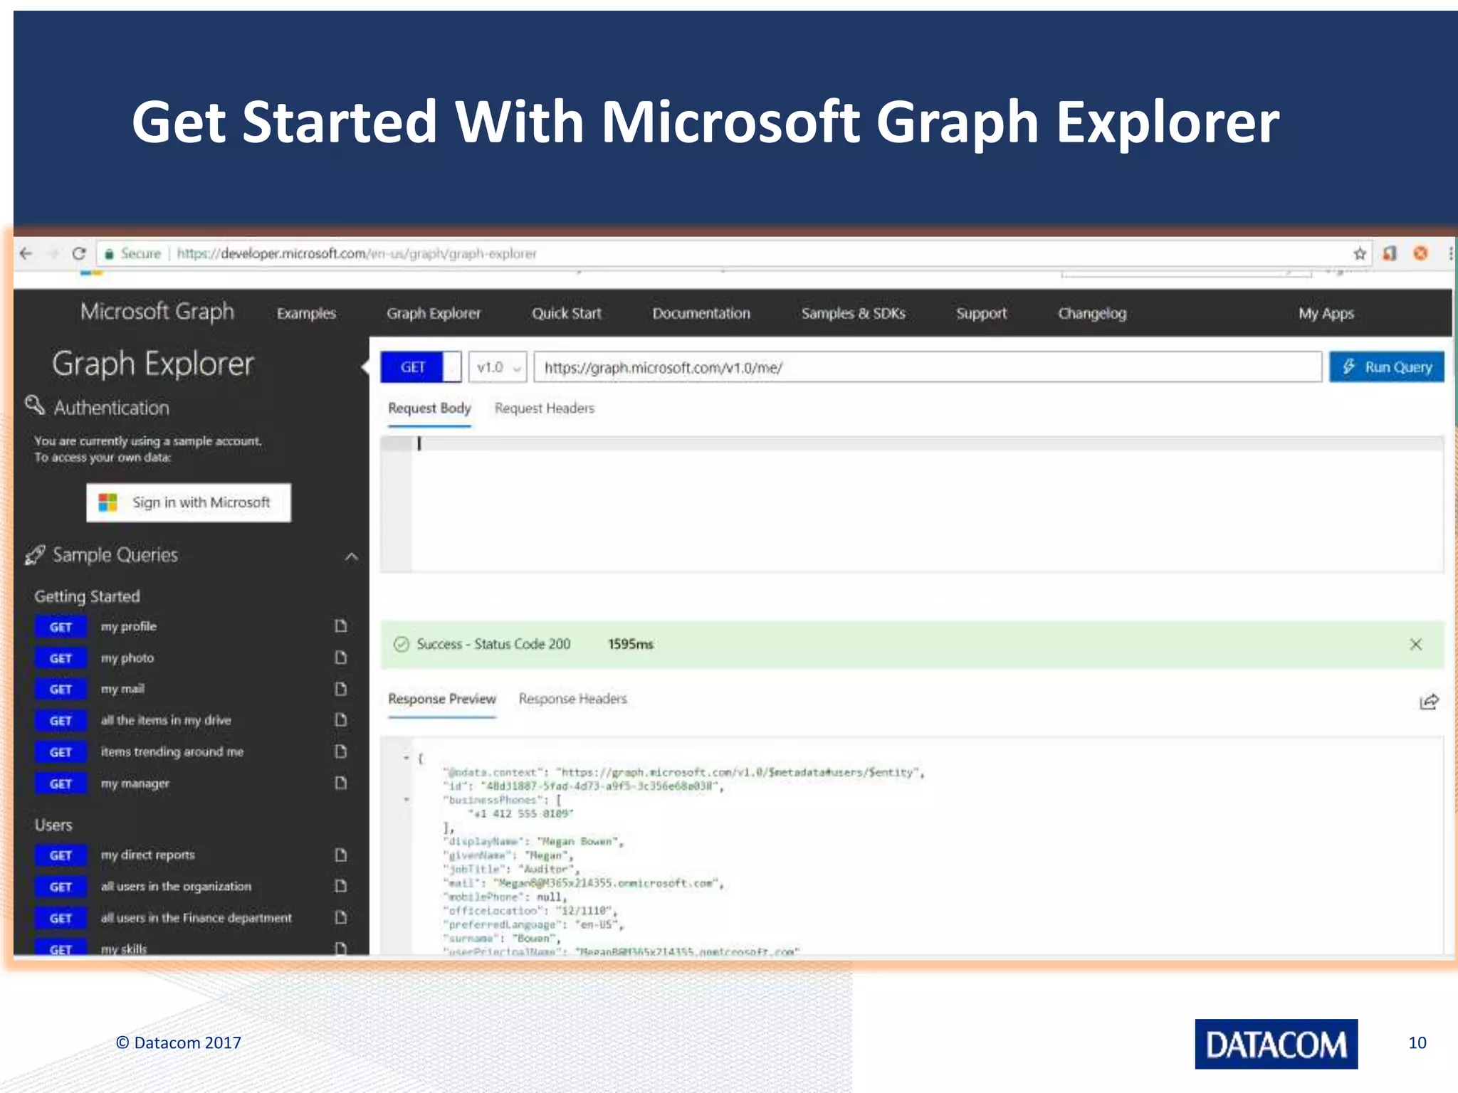
Task: Open the API version v1.0 dropdown
Action: (498, 368)
